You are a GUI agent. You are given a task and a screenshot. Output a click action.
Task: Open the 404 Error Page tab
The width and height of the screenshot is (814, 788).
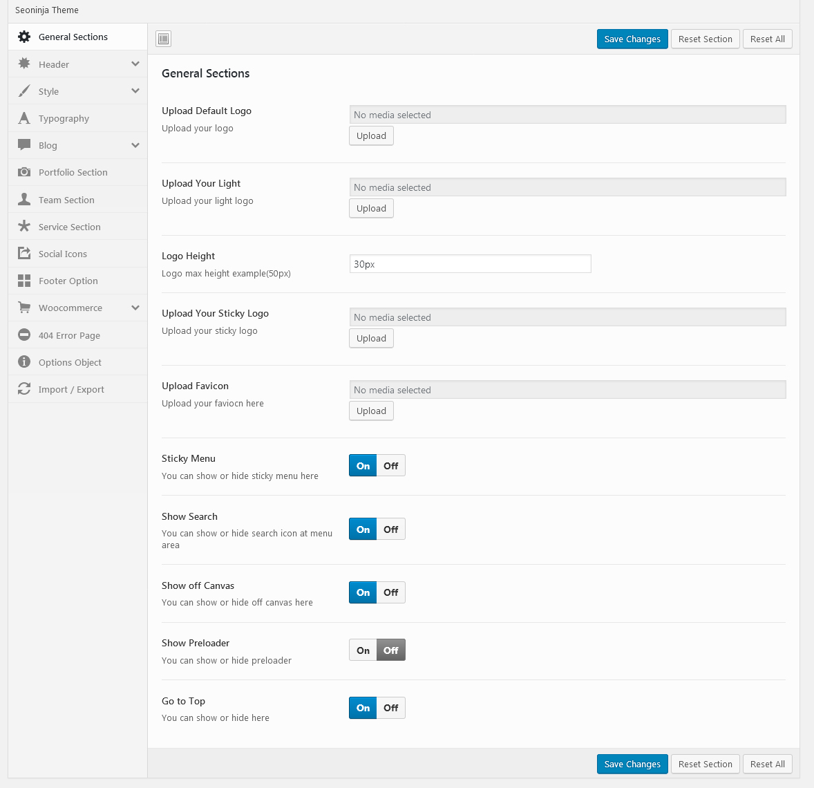coord(78,335)
